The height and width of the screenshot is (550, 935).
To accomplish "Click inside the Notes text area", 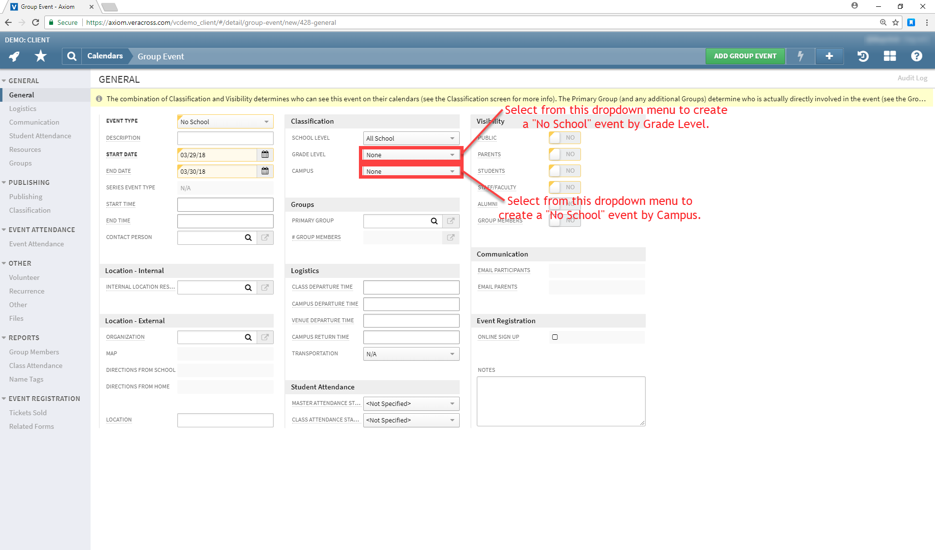I will click(561, 401).
